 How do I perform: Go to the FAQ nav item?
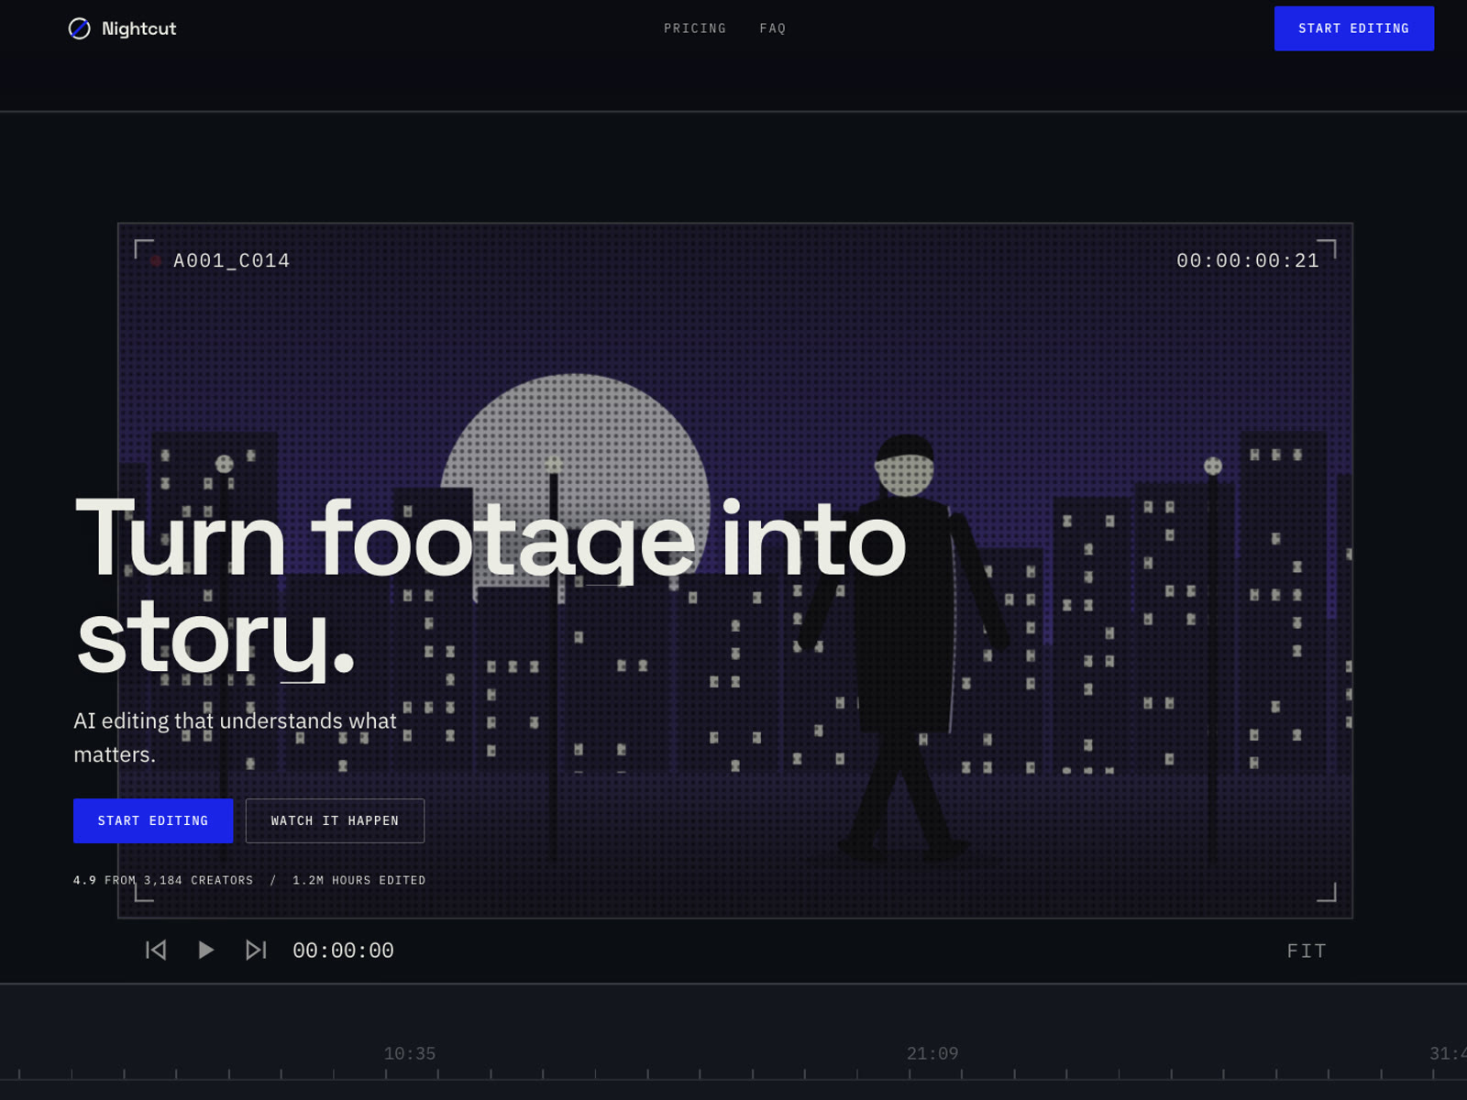(x=773, y=28)
